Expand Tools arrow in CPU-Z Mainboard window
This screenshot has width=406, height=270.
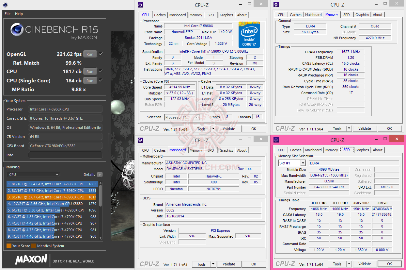click(213, 264)
